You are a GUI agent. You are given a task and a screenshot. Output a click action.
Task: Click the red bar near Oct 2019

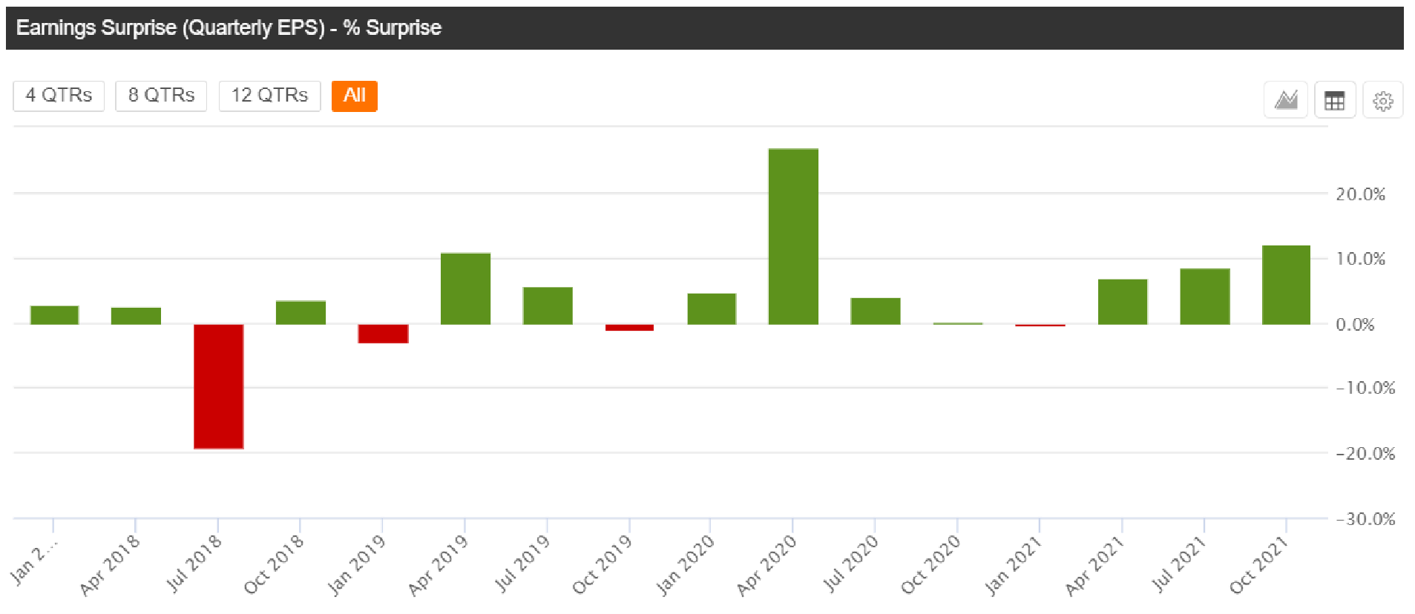click(x=629, y=327)
